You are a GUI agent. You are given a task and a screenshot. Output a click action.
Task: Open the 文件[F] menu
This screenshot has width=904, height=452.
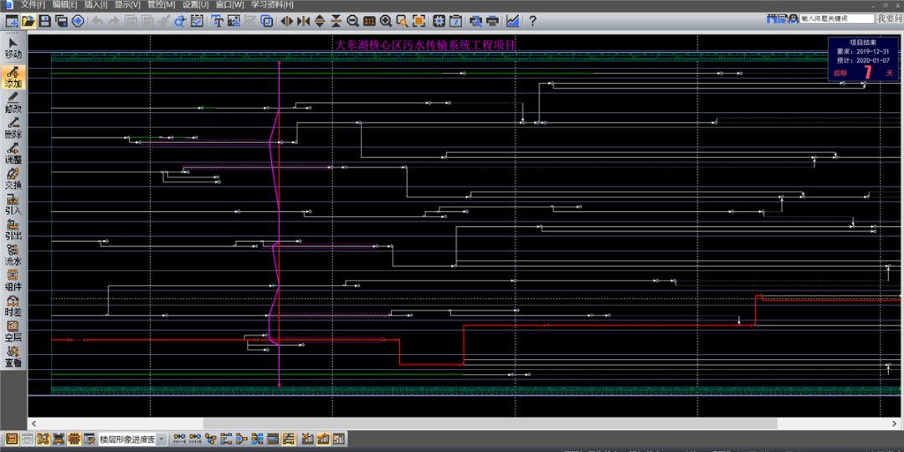click(x=33, y=5)
